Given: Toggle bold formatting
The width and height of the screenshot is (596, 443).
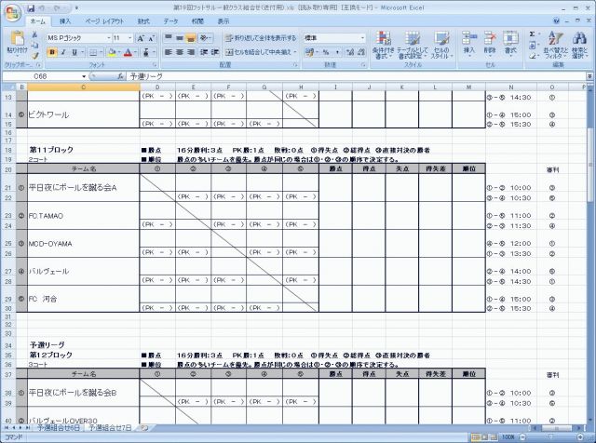Looking at the screenshot, I should [x=51, y=53].
